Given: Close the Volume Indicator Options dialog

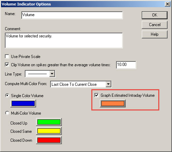Looking at the screenshot, I should click(x=168, y=4).
